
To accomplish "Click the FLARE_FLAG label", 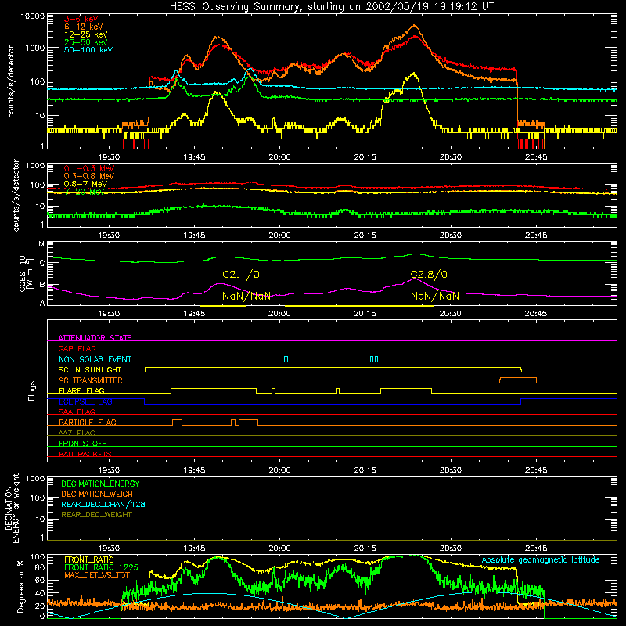I will (x=81, y=390).
